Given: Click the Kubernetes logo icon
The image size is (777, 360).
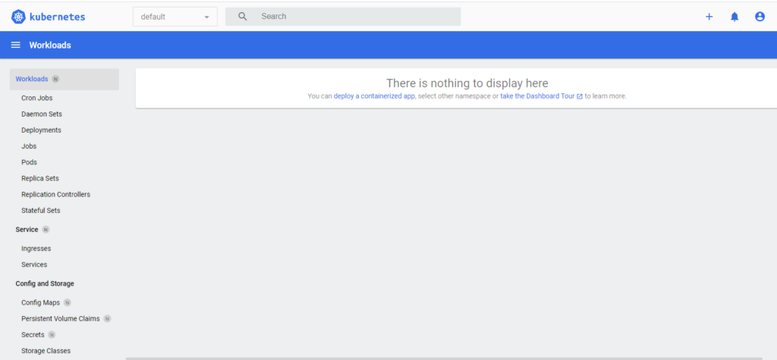Looking at the screenshot, I should 18,17.
